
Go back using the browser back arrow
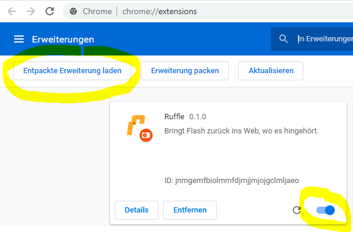click(x=12, y=11)
